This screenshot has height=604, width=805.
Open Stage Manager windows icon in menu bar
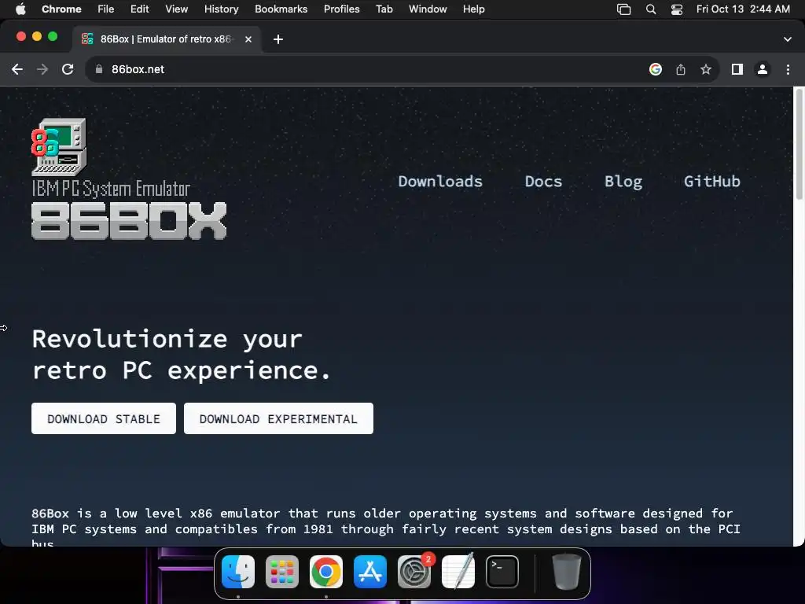point(623,9)
